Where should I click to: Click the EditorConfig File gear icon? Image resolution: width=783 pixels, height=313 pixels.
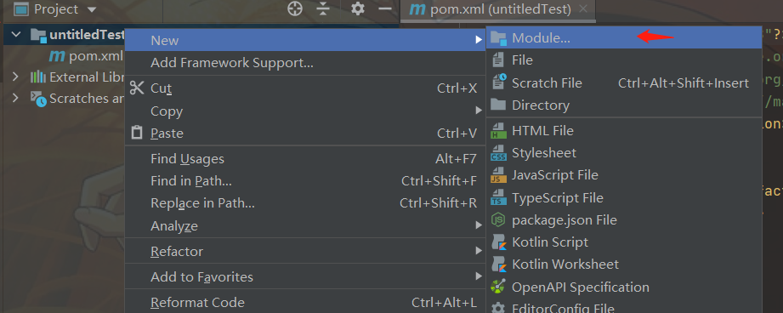pos(498,308)
